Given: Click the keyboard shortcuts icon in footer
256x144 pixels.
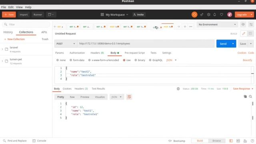Looking at the screenshot, I should point(245,141).
